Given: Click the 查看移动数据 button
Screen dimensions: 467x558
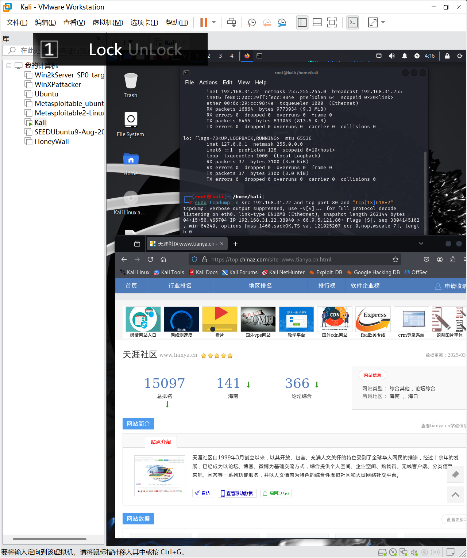Looking at the screenshot, I should click(x=237, y=493).
